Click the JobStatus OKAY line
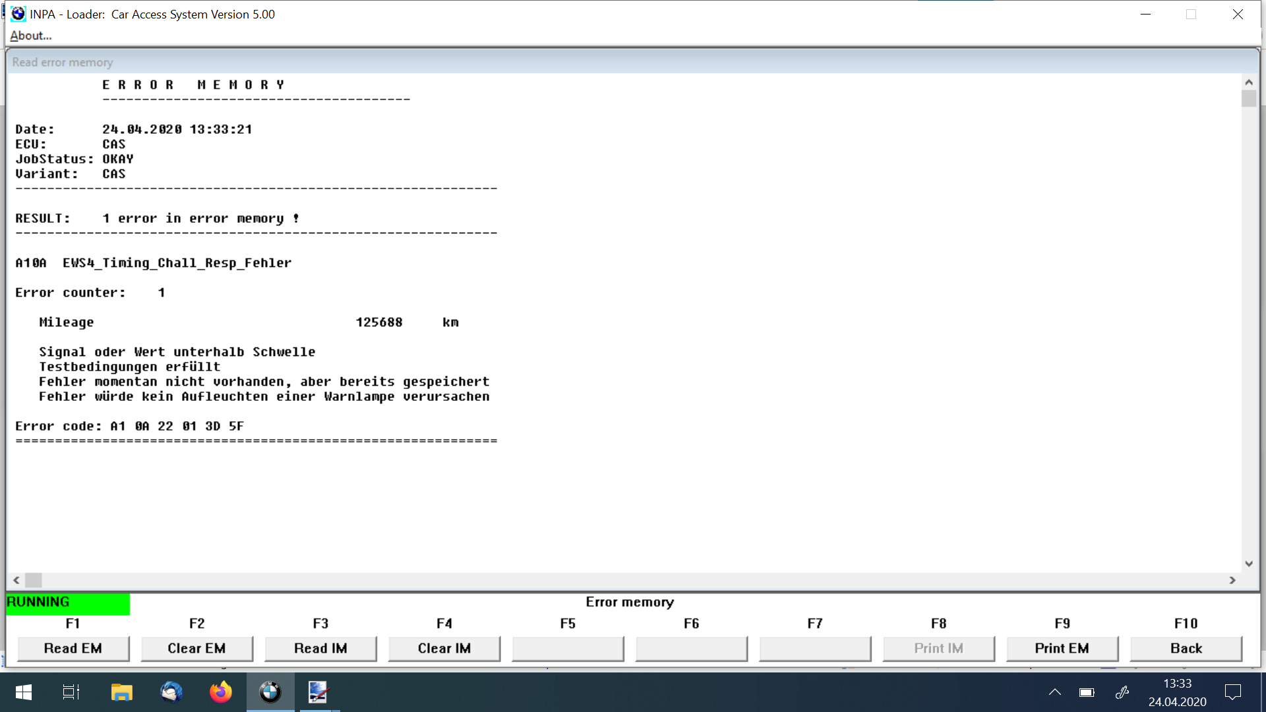Viewport: 1266px width, 712px height. [75, 159]
